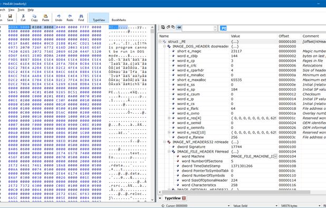
Task: Click the Save toolbar icon
Action: click(10, 16)
